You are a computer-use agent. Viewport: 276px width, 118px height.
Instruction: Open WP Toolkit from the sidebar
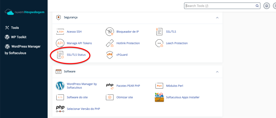(x=15, y=37)
